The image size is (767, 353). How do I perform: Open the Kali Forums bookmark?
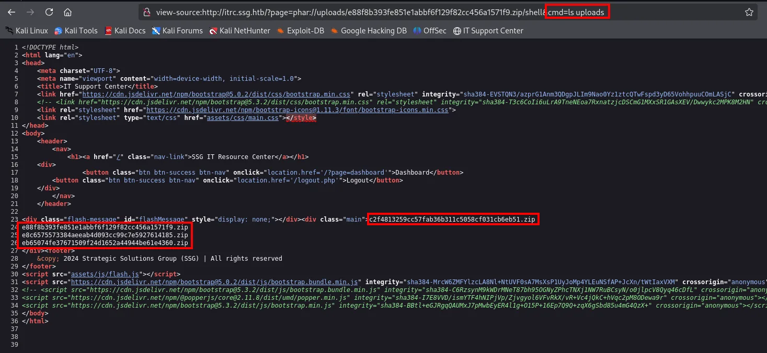coord(177,31)
